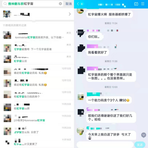Viewport: 148px width, 148px height.
Task: Focus the search field containing 撸神翻车群虹宇宙
Action: (x=33, y=4)
